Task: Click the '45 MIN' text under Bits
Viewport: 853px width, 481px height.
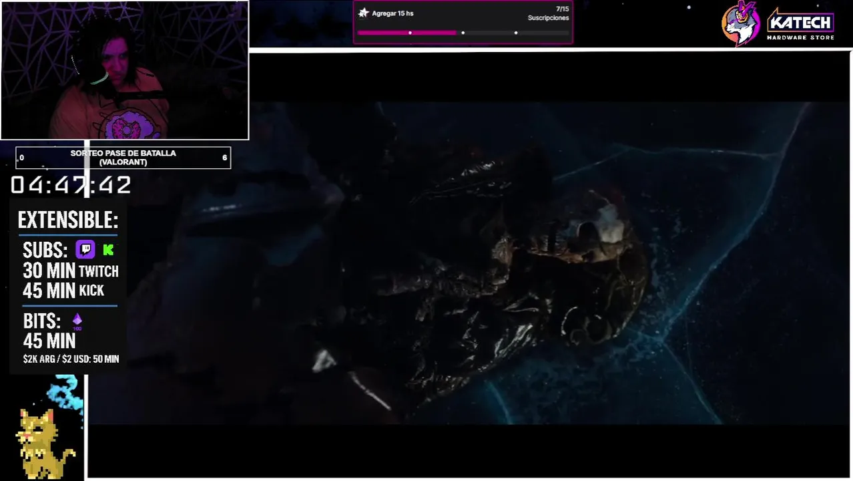Action: pos(49,341)
